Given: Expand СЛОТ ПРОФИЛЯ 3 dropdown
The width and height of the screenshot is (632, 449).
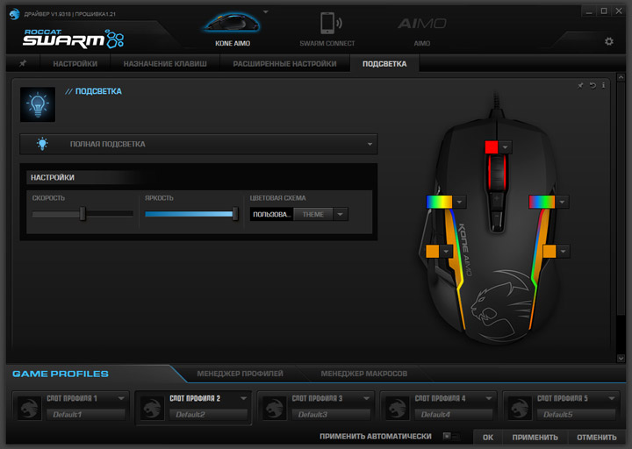Looking at the screenshot, I should pos(366,398).
